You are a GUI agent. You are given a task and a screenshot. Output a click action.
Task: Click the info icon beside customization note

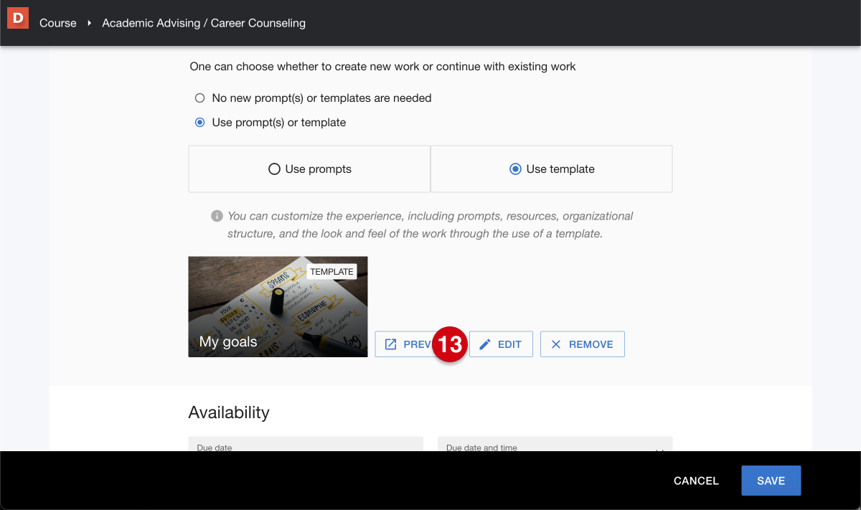pyautogui.click(x=217, y=216)
